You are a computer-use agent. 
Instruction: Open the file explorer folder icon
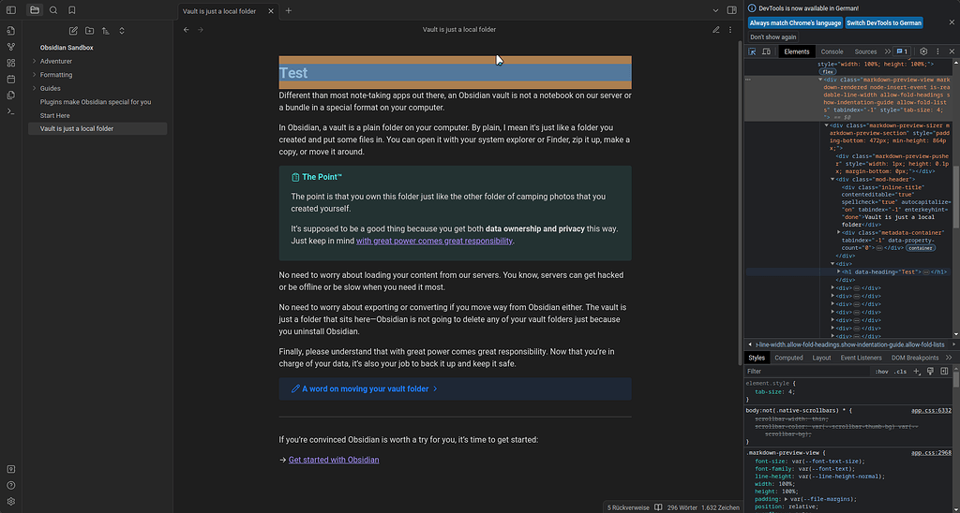(x=35, y=10)
